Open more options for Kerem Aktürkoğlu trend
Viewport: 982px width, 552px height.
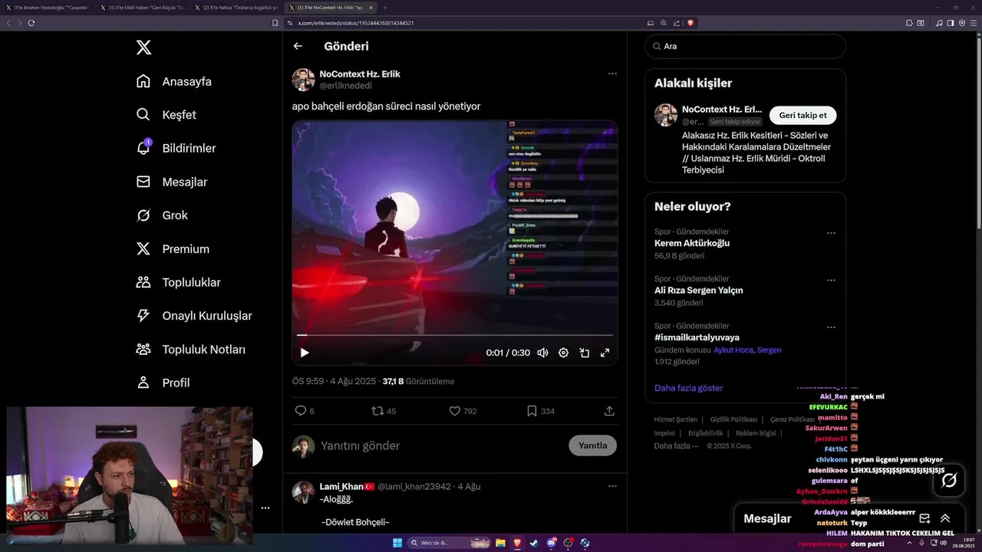(831, 233)
